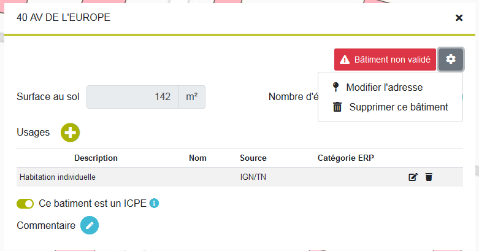Click the Source column header
This screenshot has height=251, width=479.
click(x=253, y=158)
